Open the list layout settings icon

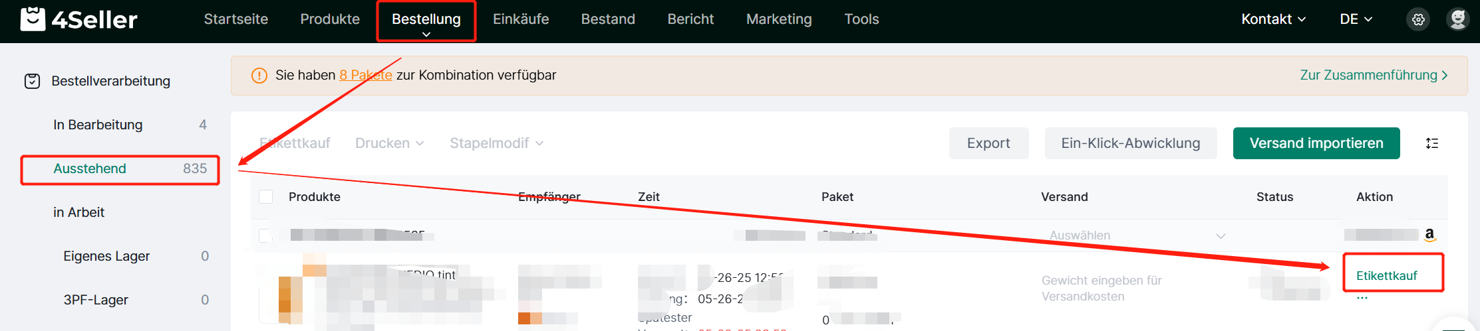click(x=1432, y=143)
